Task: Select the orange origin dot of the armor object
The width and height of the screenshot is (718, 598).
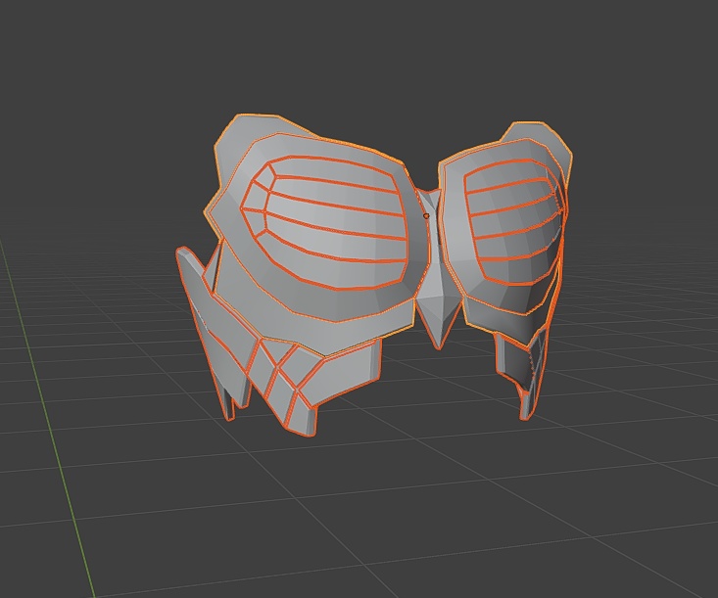Action: tap(426, 215)
